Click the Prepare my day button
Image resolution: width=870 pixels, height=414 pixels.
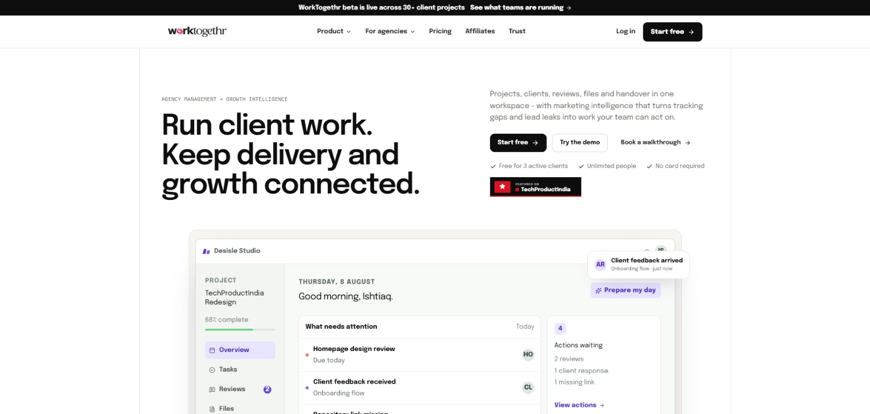[625, 290]
